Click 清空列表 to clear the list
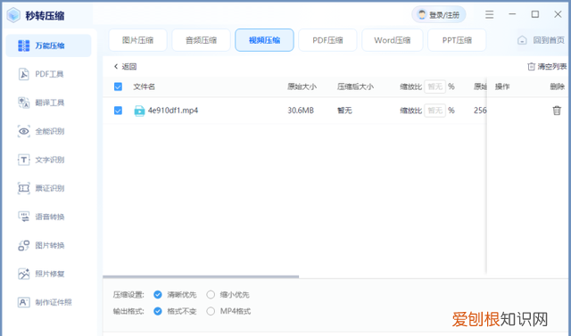 [x=547, y=67]
